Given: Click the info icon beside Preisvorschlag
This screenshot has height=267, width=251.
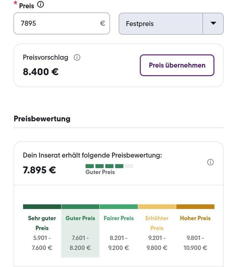Looking at the screenshot, I should pos(77,57).
